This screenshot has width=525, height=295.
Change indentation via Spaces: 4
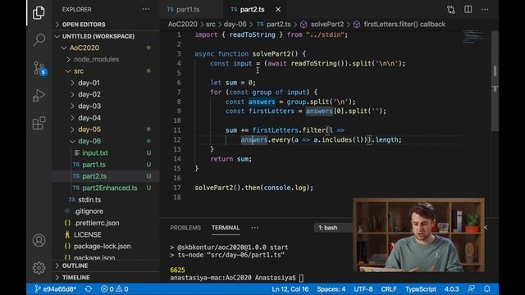[331, 289]
